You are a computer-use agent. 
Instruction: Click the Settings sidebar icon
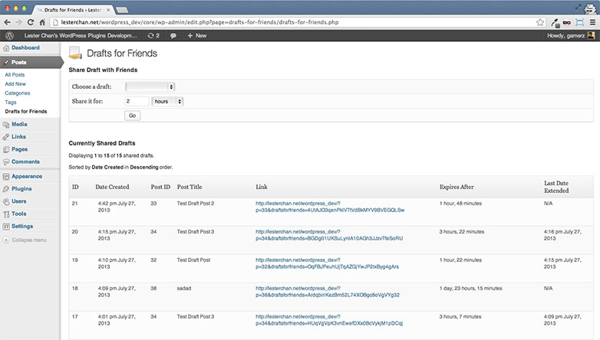coord(6,226)
